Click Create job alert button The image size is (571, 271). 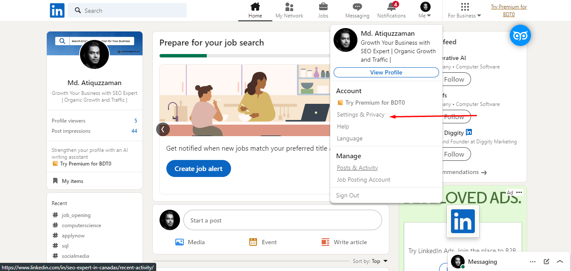(x=198, y=168)
